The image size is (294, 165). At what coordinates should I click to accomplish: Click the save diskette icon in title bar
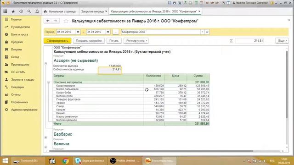(170, 3)
